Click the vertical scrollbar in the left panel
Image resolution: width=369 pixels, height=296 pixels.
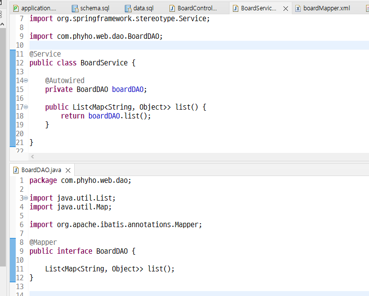pos(2,147)
